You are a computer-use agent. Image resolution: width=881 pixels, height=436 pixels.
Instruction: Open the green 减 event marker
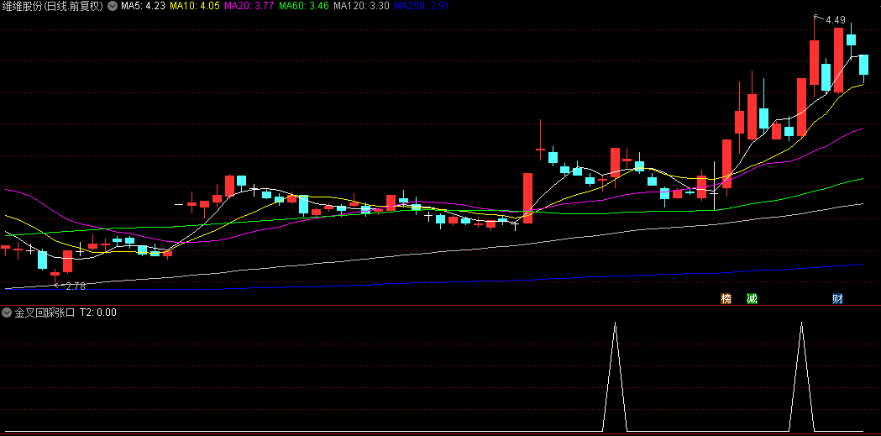tap(752, 299)
